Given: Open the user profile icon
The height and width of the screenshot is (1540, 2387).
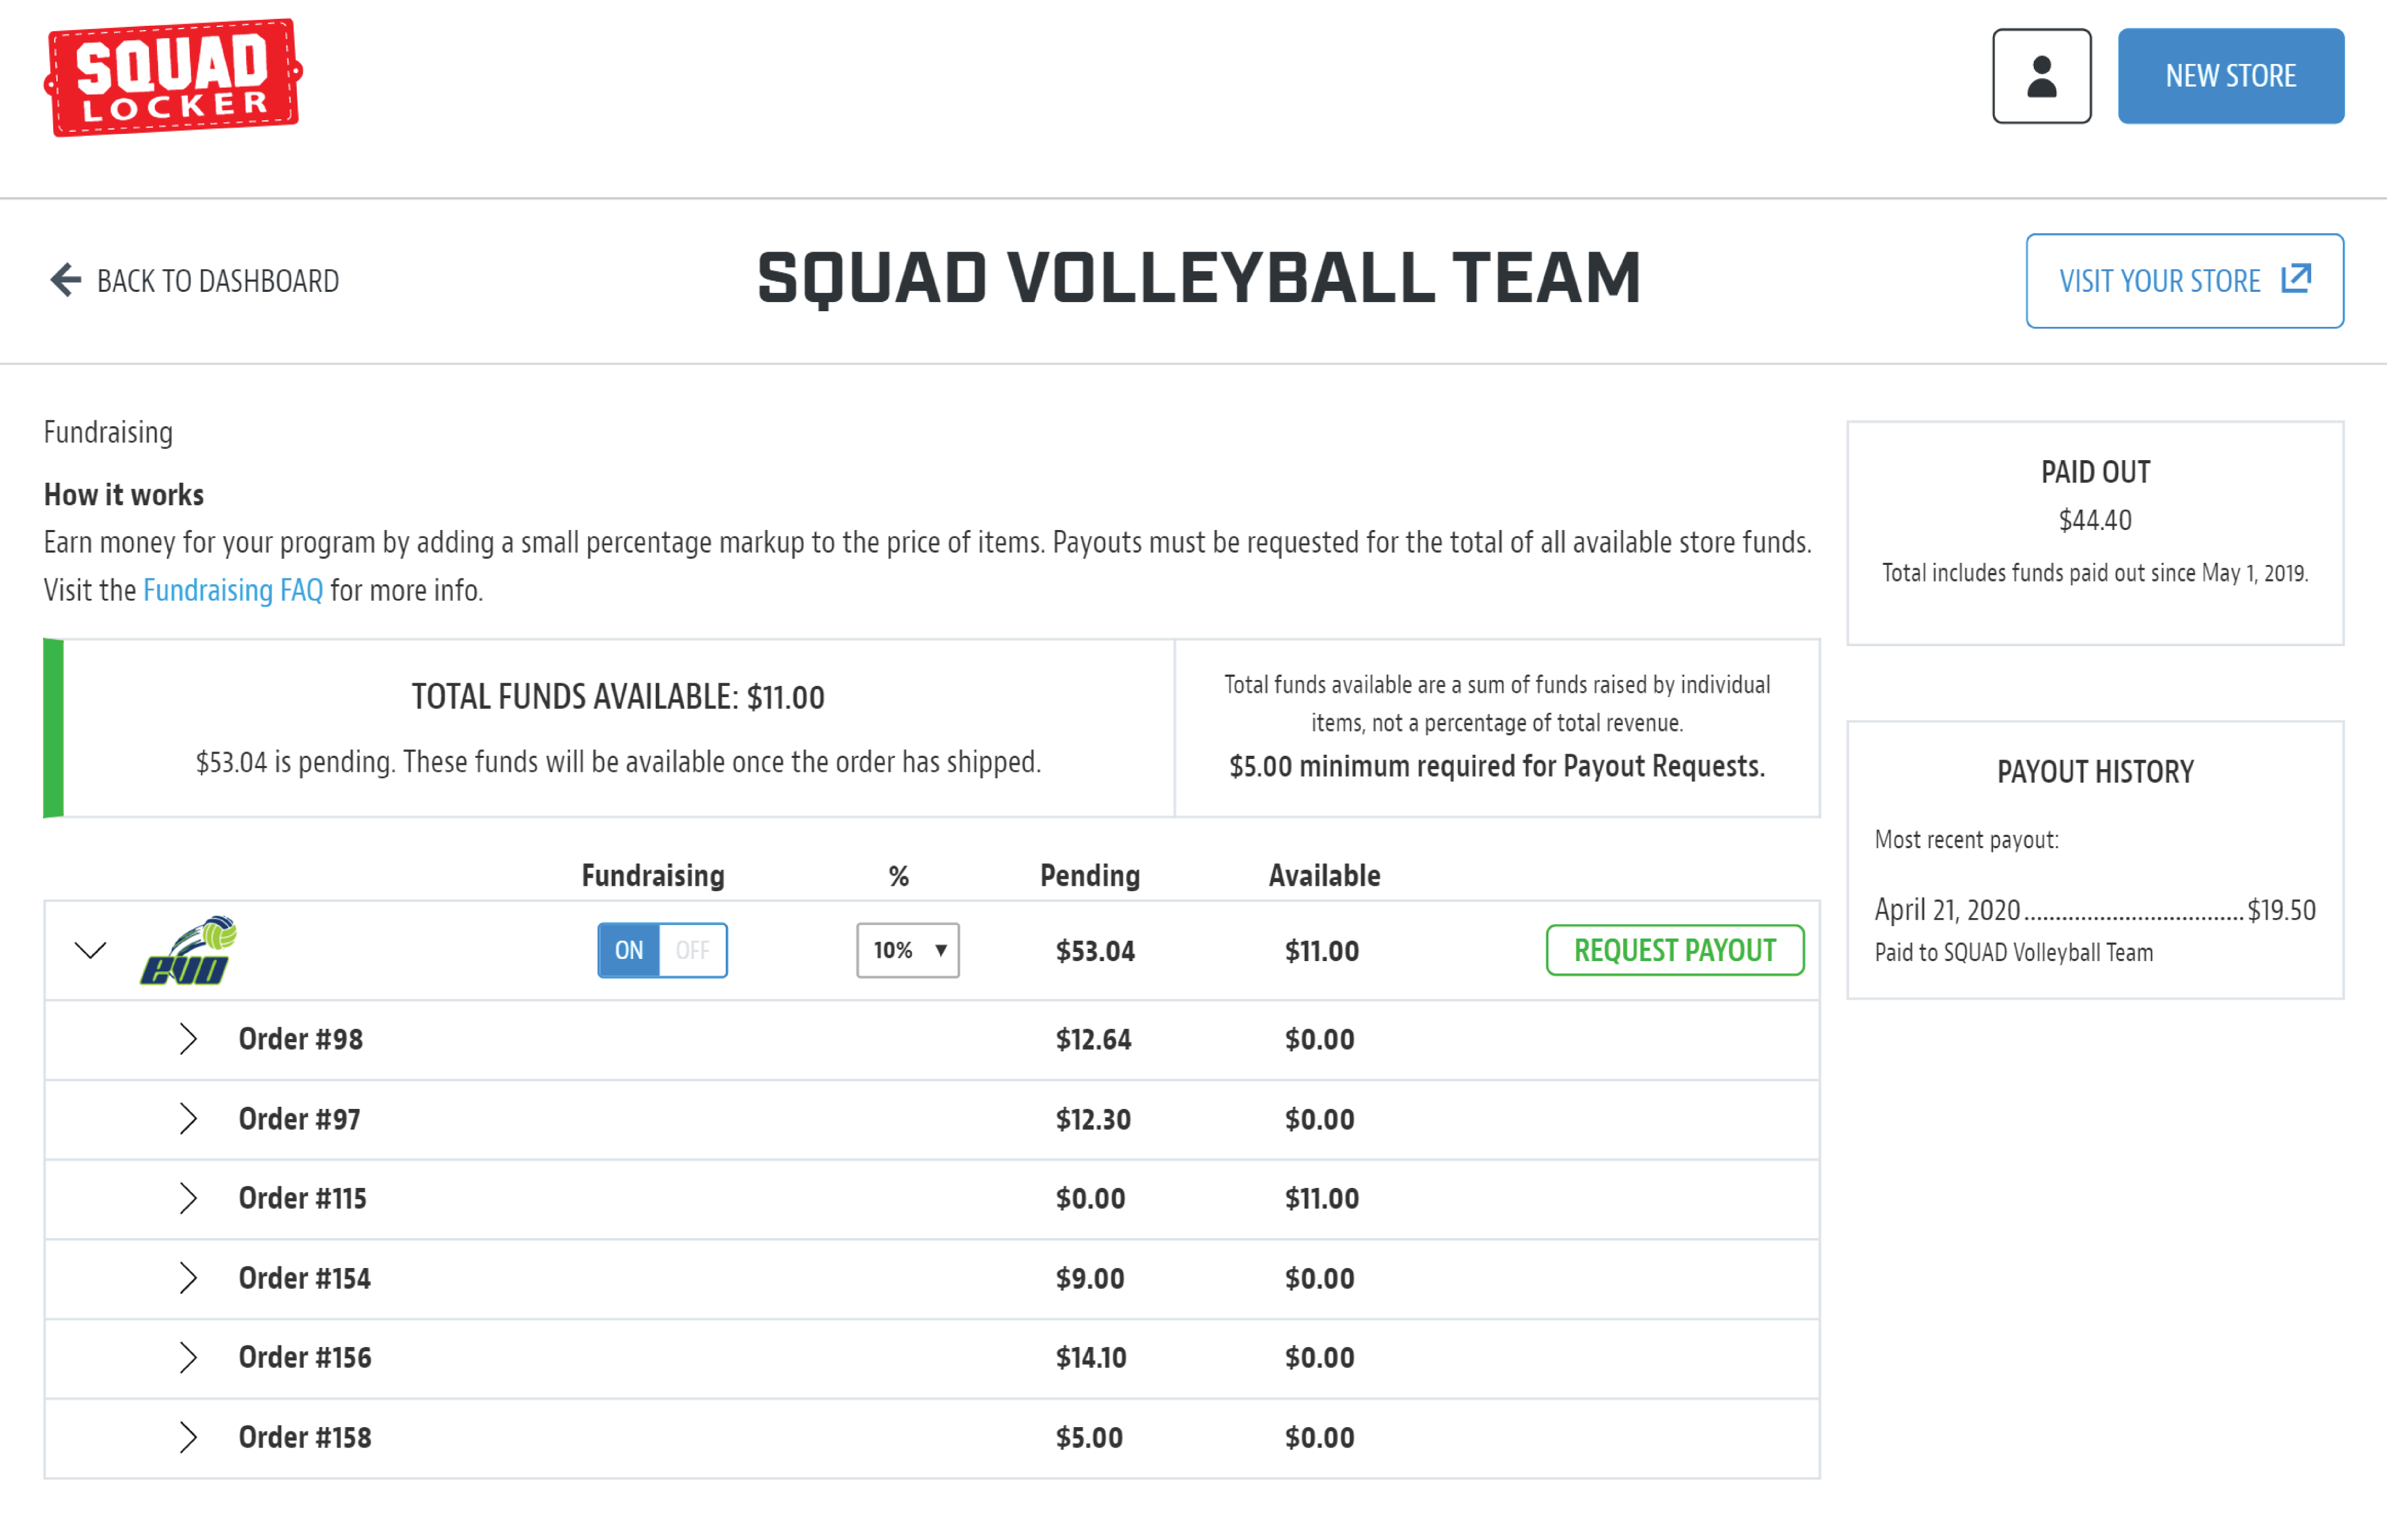Looking at the screenshot, I should [x=2041, y=76].
